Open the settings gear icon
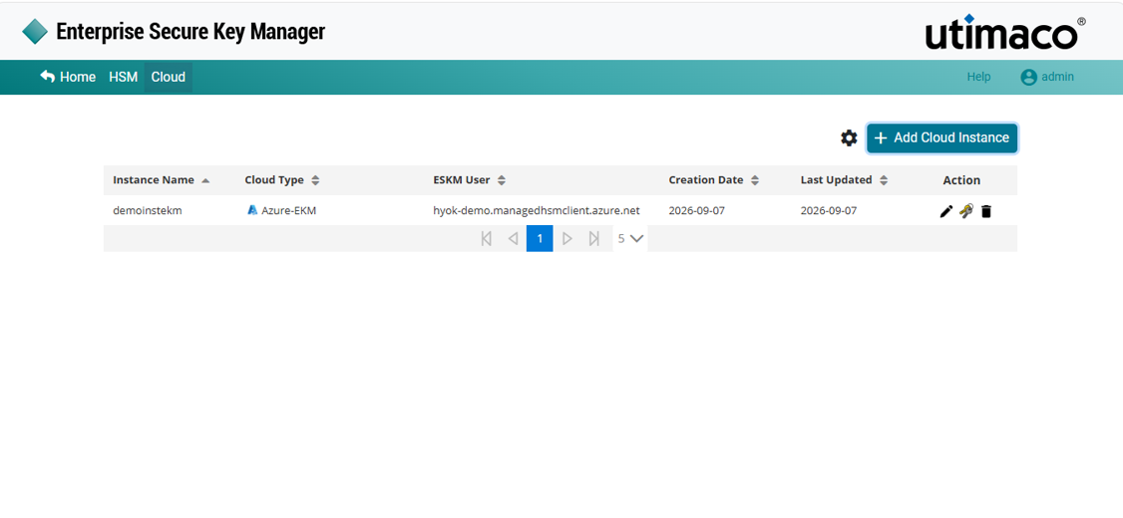 (849, 138)
